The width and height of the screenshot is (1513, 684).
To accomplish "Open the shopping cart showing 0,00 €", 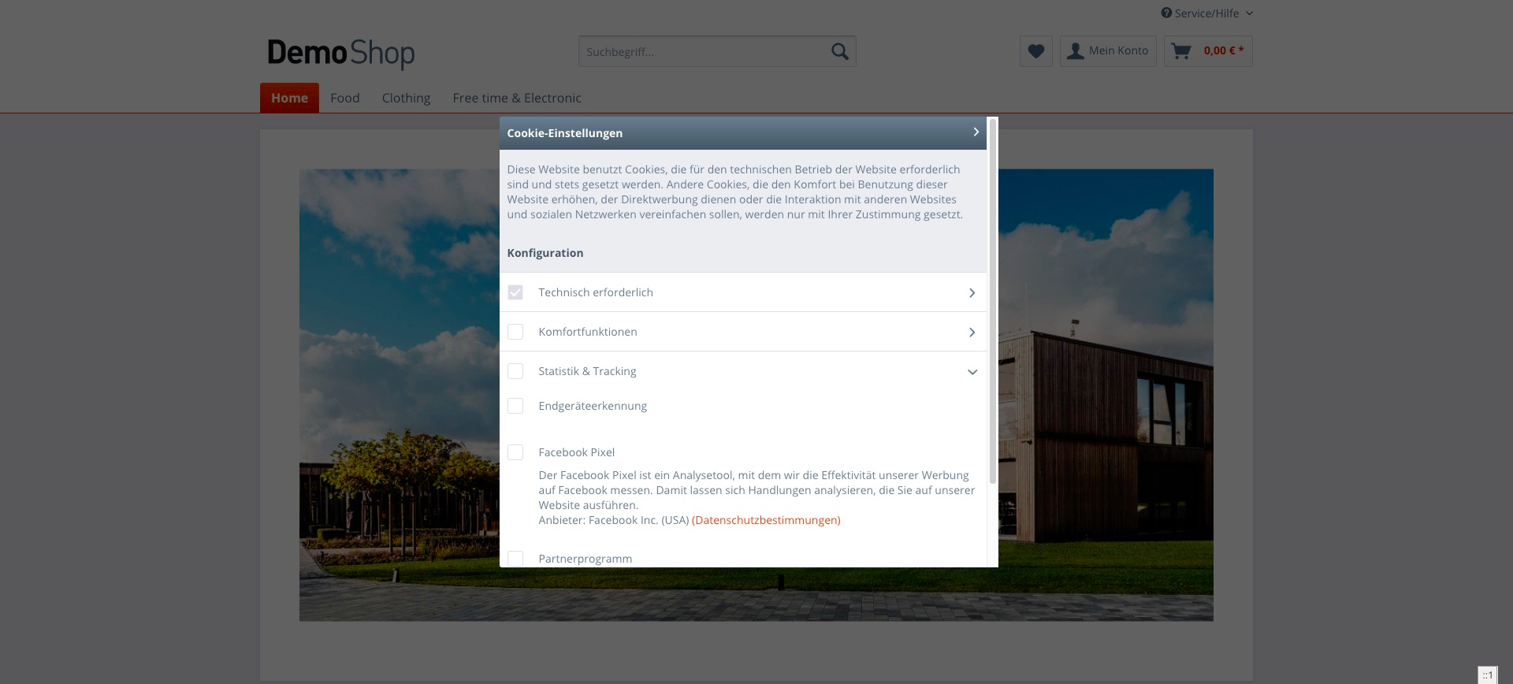I will [1208, 51].
